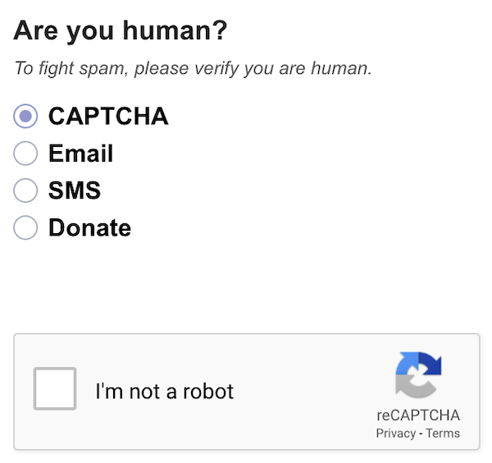The height and width of the screenshot is (463, 492).
Task: Check the "I'm not a robot" checkbox
Action: click(55, 388)
